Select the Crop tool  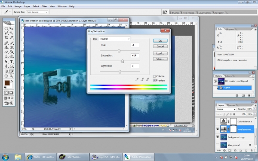(6, 37)
